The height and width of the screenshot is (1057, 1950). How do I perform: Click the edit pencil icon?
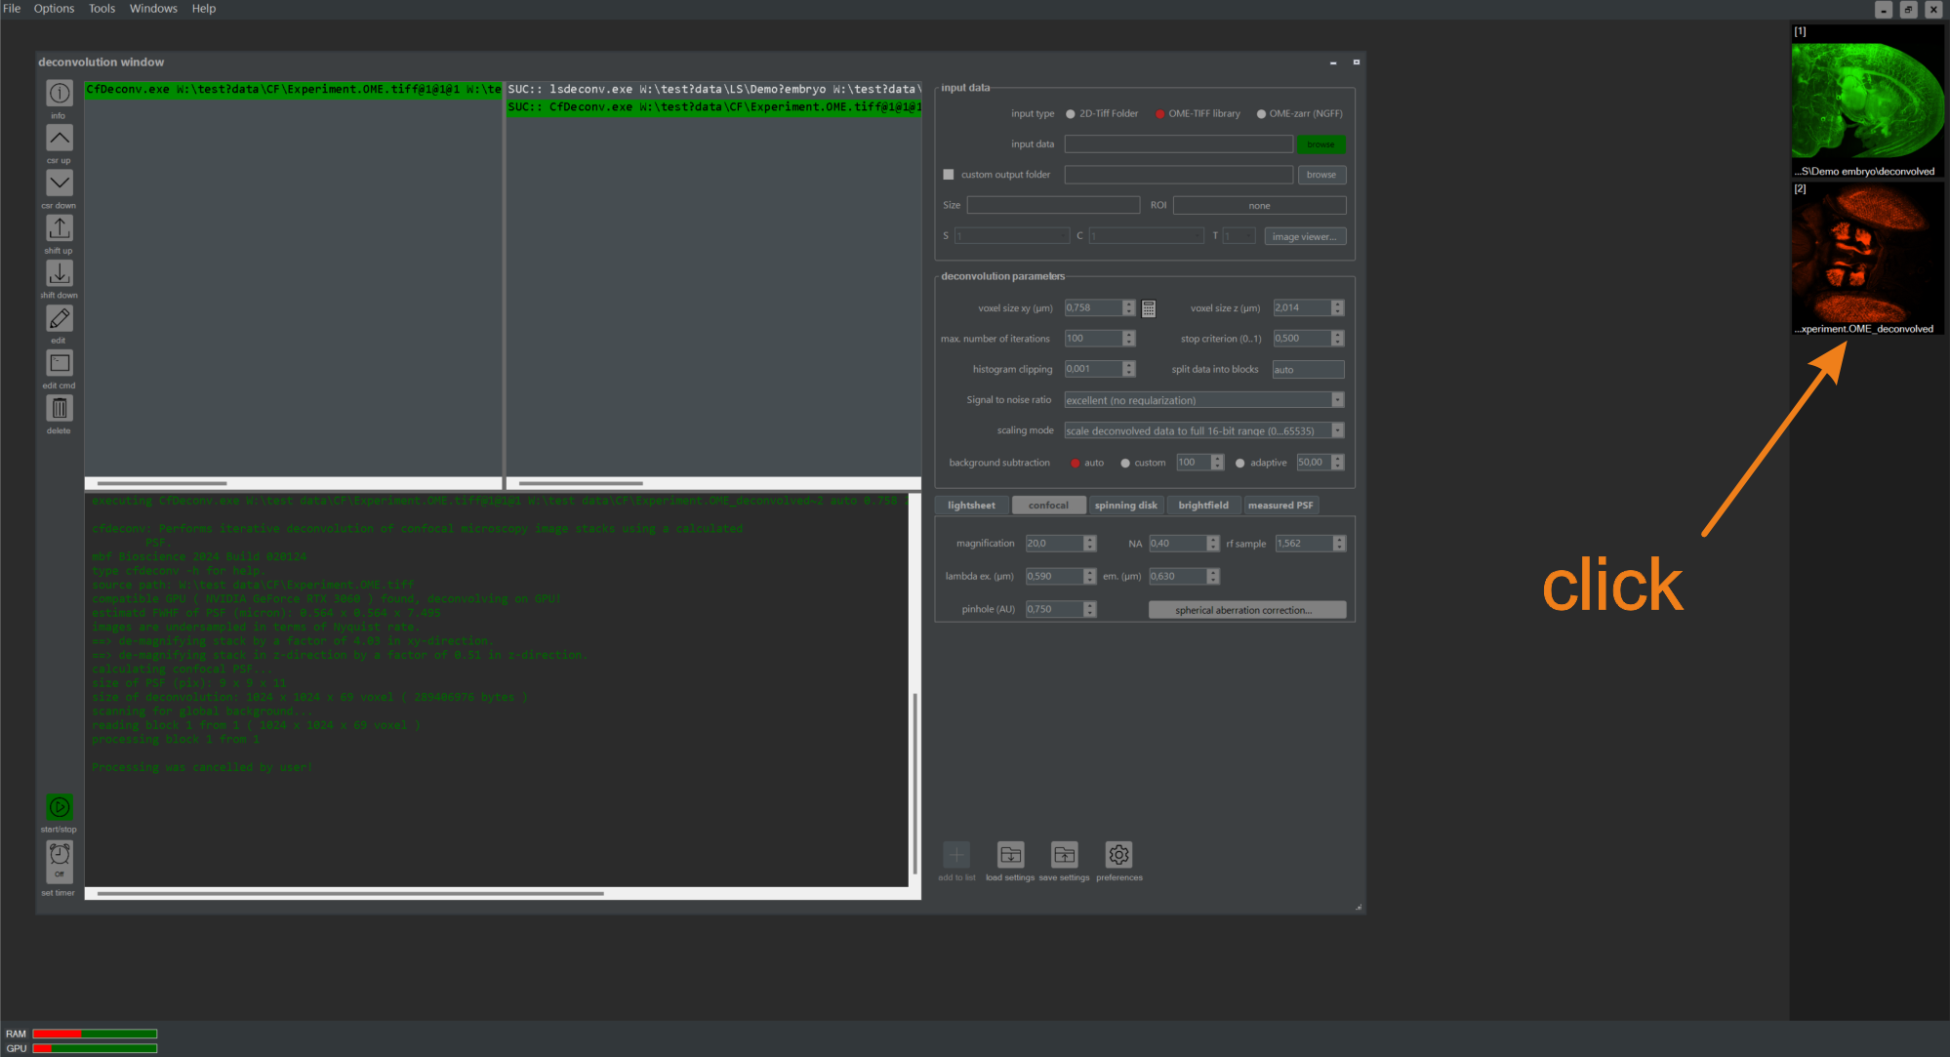tap(60, 318)
